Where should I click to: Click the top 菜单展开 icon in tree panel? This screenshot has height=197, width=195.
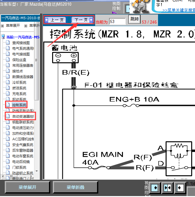coord(3,26)
